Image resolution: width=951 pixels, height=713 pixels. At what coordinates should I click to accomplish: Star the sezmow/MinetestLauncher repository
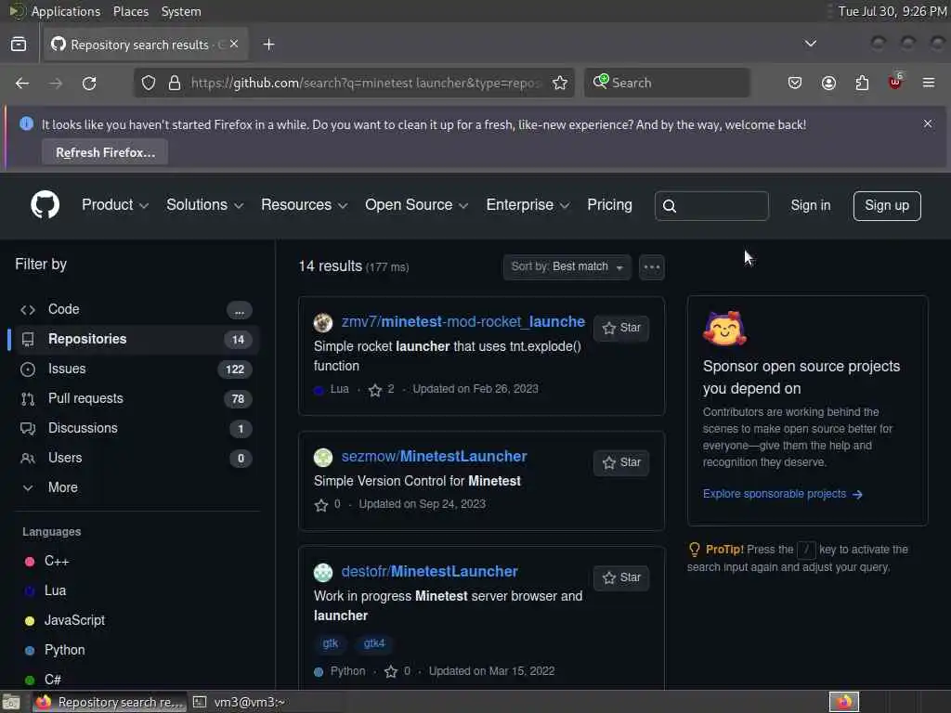[621, 462]
